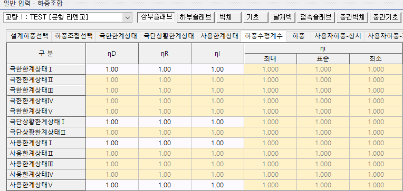Click 표준 value in 사용한계상태Ⅱ row
The image size is (403, 191).
coord(323,153)
